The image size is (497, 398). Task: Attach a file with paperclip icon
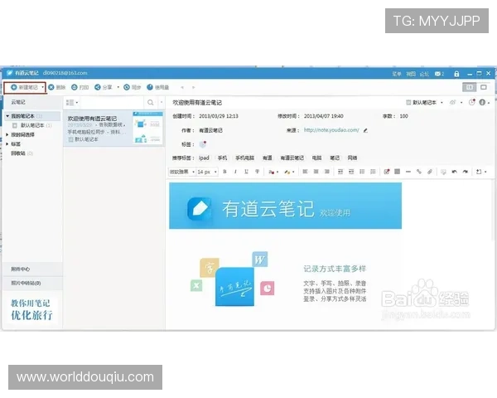point(430,172)
